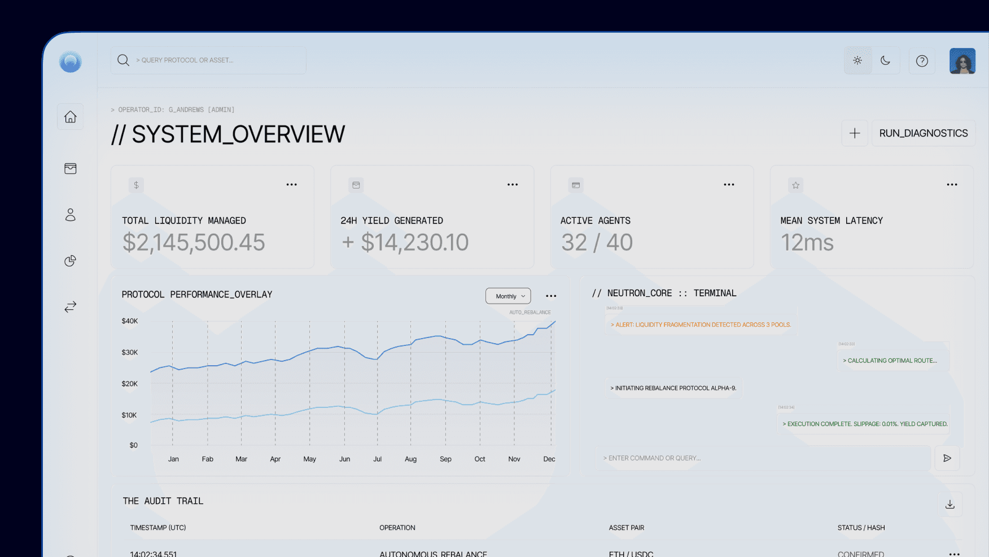Click the blue app logo icon
Viewport: 989px width, 557px height.
[71, 61]
